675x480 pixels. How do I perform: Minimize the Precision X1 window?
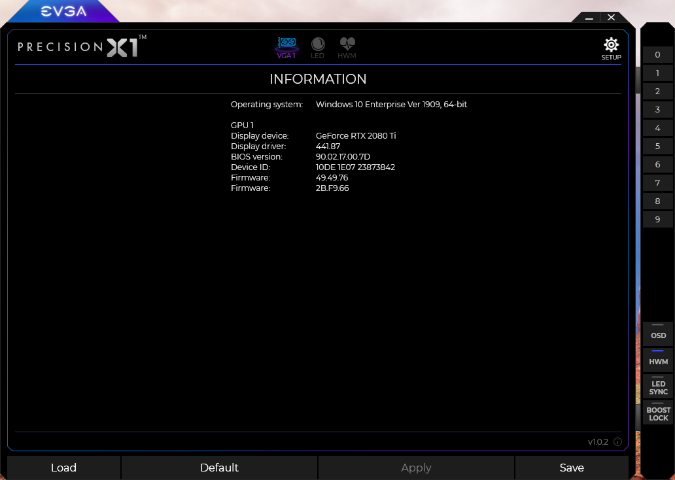(589, 18)
